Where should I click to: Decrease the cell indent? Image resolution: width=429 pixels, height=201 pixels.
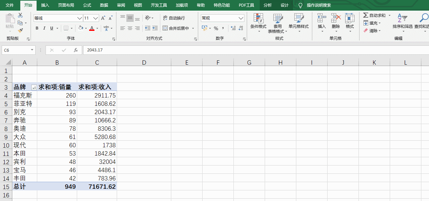pos(147,28)
